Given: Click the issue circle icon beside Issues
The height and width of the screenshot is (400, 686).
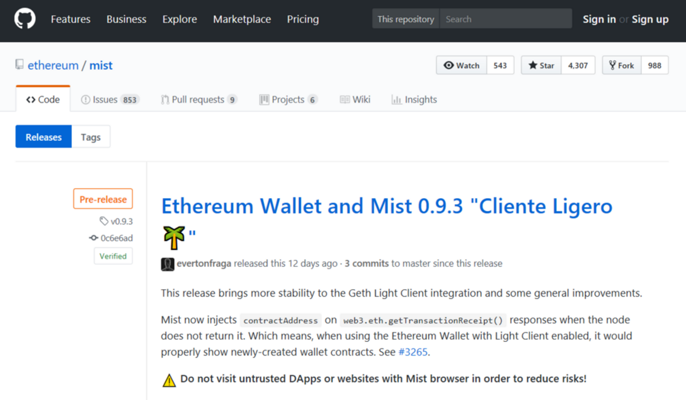Looking at the screenshot, I should (85, 99).
